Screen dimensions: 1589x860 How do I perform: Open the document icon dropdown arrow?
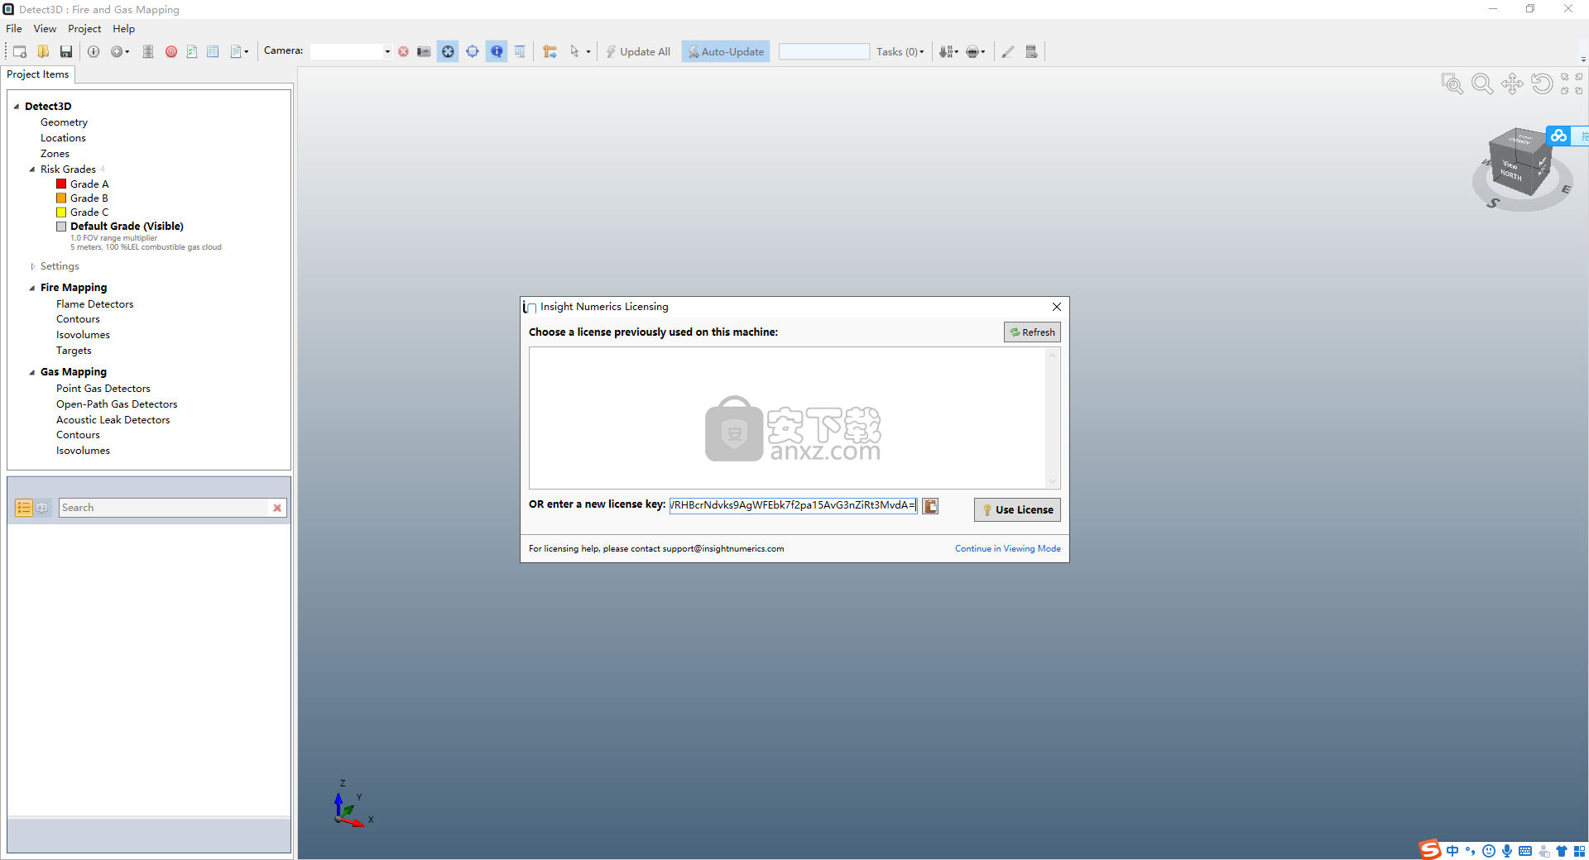point(247,51)
